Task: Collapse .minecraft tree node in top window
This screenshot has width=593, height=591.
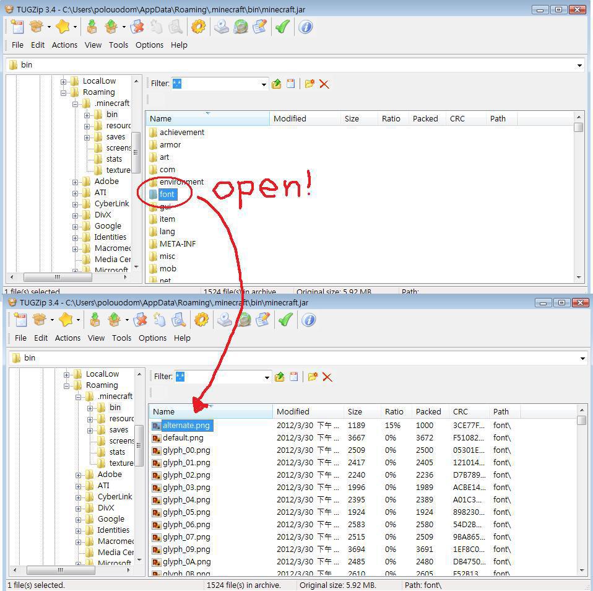Action: click(x=76, y=103)
